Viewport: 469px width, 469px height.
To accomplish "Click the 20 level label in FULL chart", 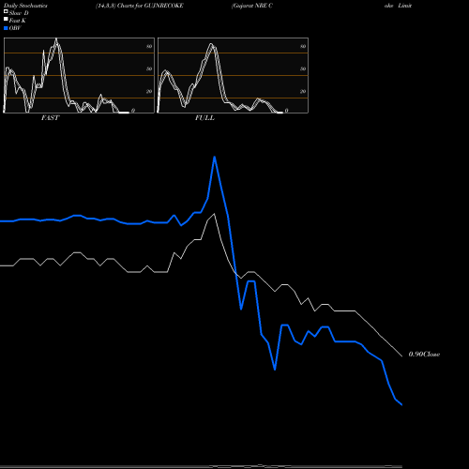I will (303, 91).
